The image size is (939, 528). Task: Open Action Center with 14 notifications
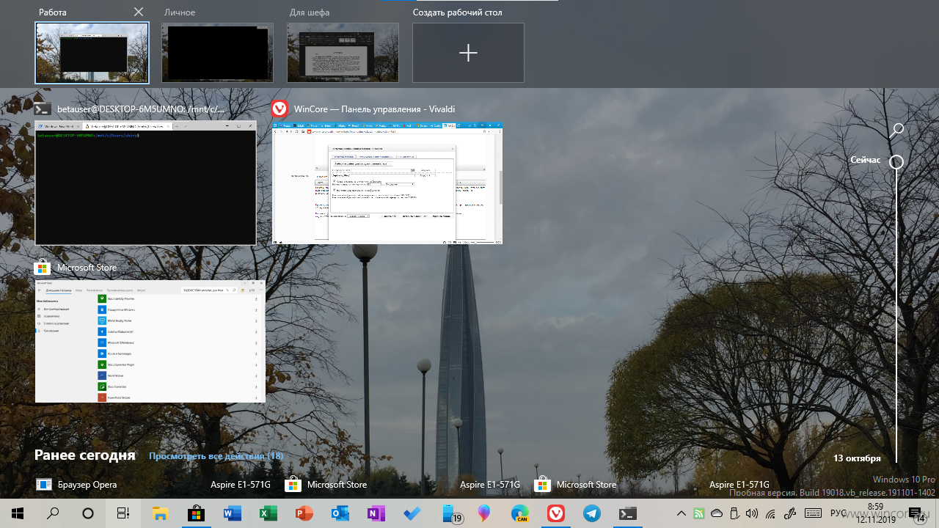[916, 514]
